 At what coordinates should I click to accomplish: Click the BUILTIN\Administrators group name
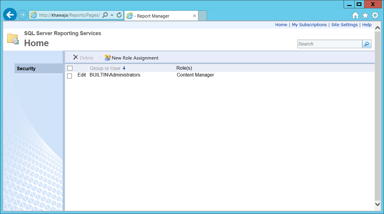click(115, 75)
